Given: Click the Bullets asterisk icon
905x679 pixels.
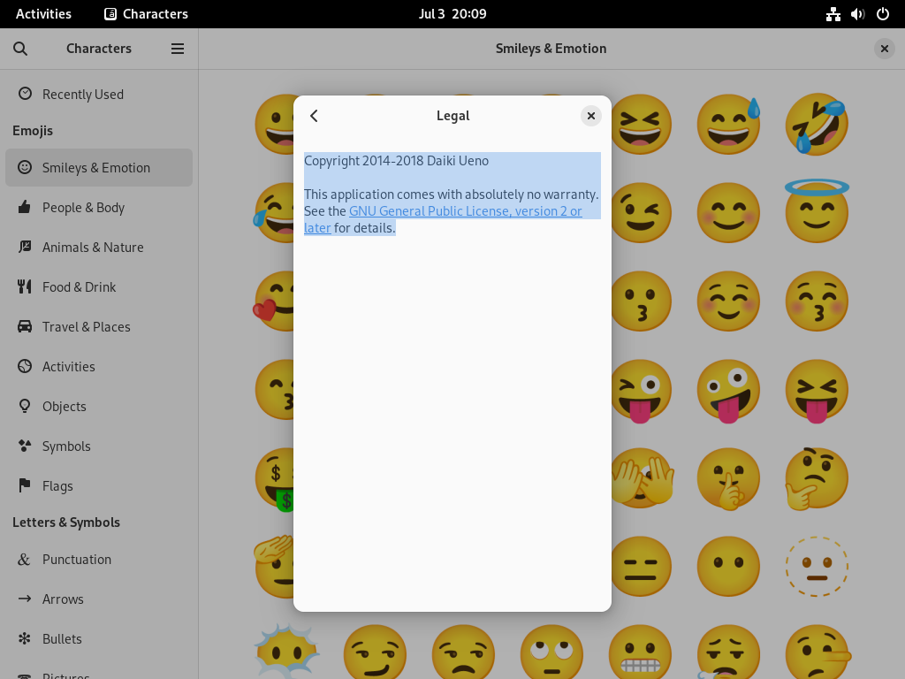Looking at the screenshot, I should 24,638.
